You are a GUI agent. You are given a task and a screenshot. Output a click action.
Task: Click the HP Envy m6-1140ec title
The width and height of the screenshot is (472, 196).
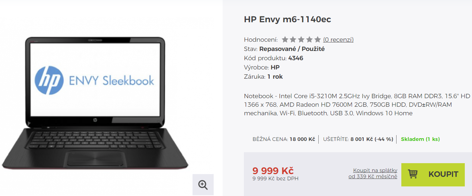click(287, 19)
